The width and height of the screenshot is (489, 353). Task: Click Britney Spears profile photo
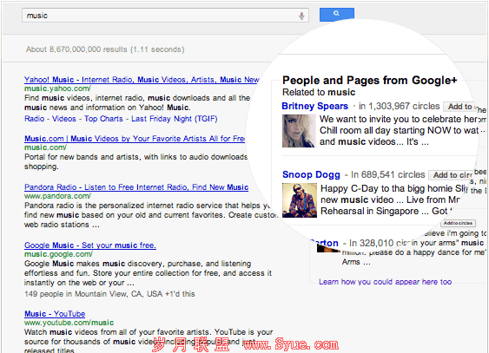(299, 131)
